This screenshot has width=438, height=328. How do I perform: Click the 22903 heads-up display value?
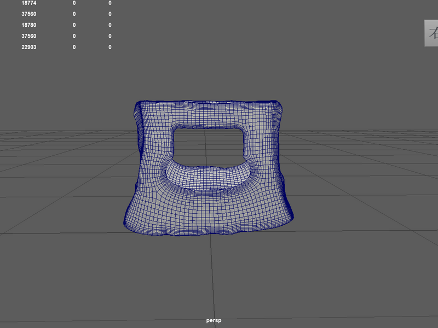pos(29,47)
